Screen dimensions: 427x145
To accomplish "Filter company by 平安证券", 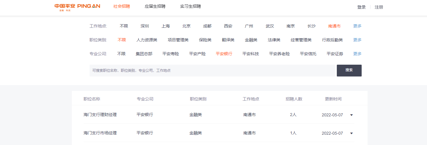I will tap(335, 54).
